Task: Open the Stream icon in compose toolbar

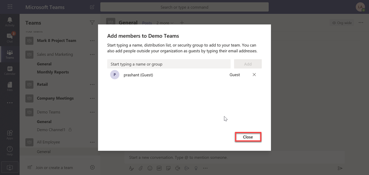Action: tap(187, 168)
